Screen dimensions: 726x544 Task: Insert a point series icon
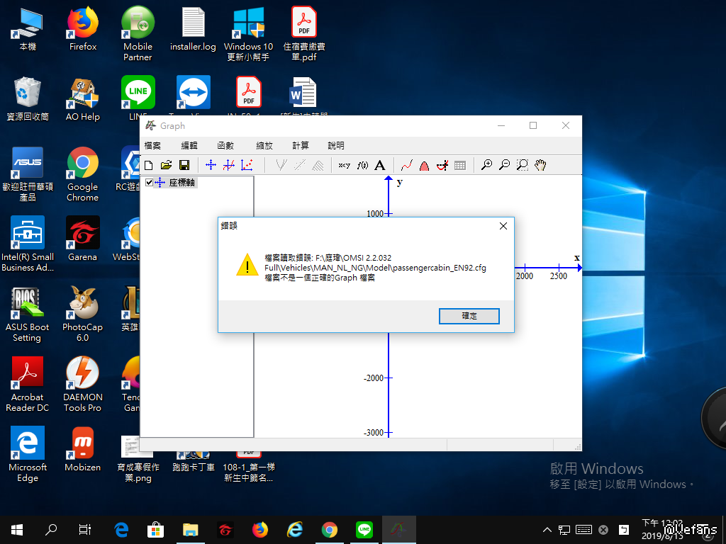[247, 165]
